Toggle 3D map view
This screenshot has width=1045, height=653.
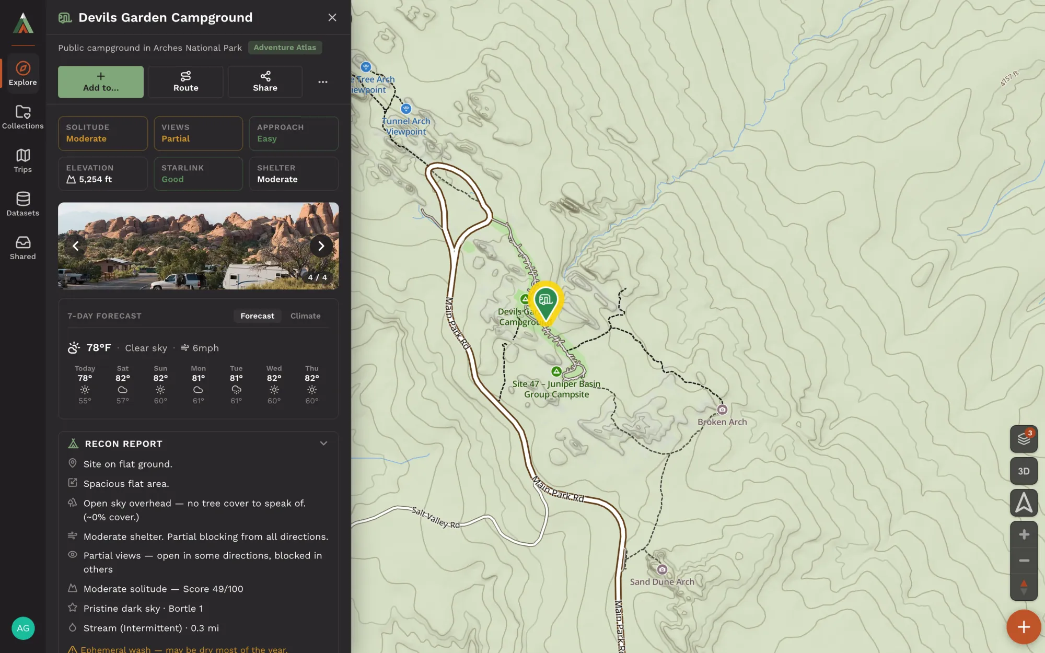tap(1024, 471)
